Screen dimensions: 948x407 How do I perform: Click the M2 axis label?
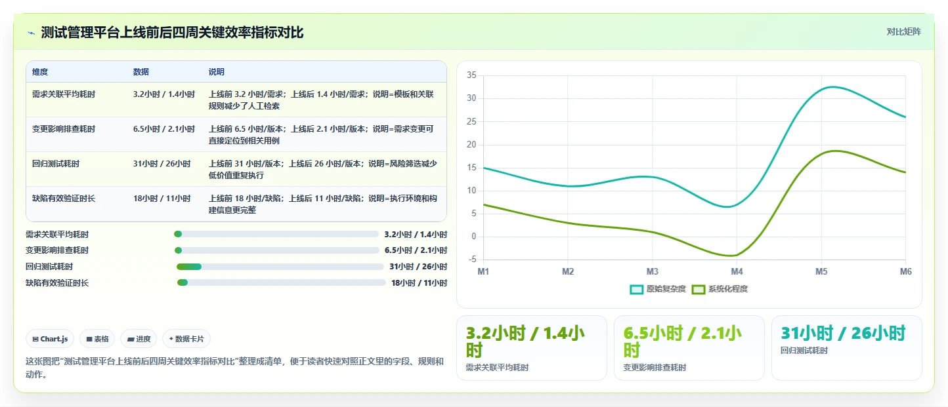(x=568, y=271)
